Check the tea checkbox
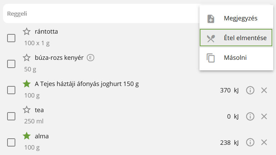The height and width of the screenshot is (155, 276). [x=11, y=116]
